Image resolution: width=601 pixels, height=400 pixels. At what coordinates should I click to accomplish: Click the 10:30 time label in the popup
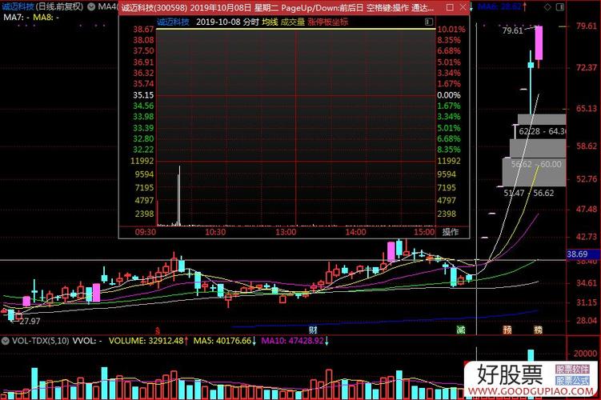point(215,232)
